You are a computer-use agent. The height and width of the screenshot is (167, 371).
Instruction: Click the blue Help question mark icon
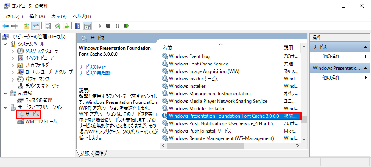click(x=78, y=26)
